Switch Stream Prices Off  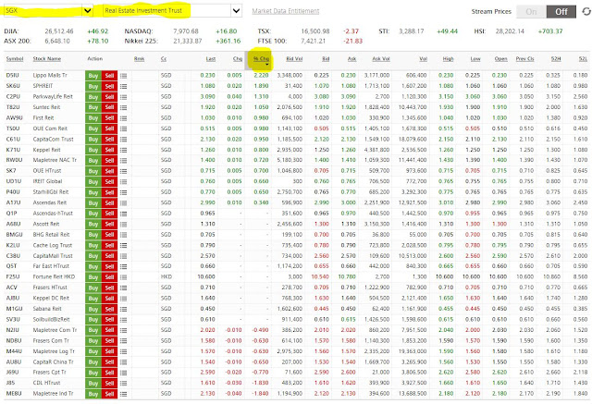561,12
